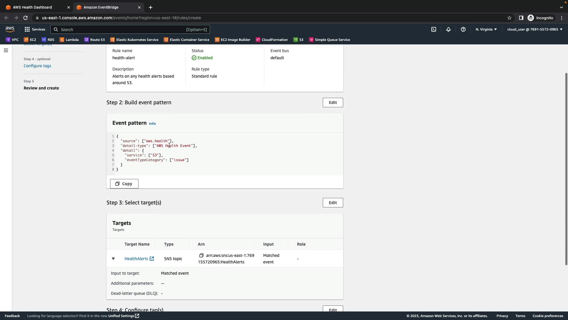The width and height of the screenshot is (568, 320).
Task: Open the side navigation hamburger menu
Action: [x=6, y=50]
